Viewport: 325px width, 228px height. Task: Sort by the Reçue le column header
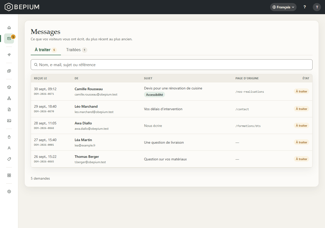coord(40,78)
